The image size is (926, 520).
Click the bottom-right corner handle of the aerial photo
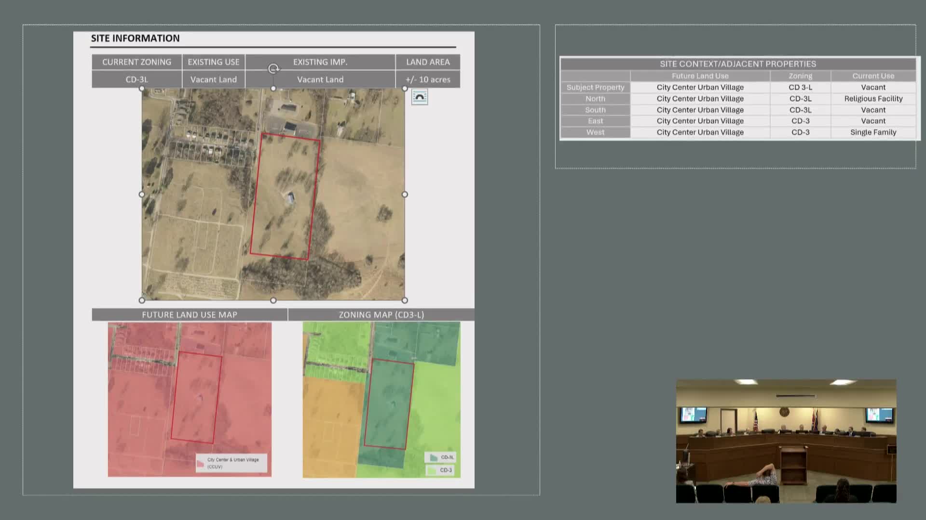(405, 300)
